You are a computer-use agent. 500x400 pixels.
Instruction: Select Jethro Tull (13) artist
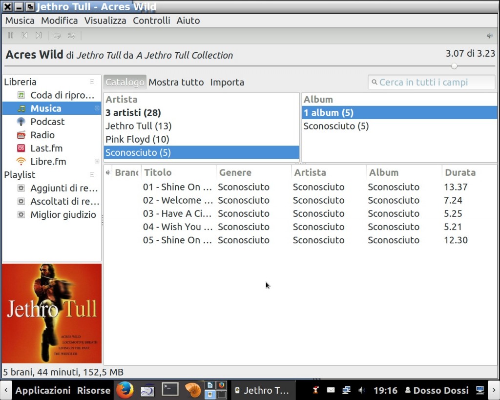pos(202,126)
